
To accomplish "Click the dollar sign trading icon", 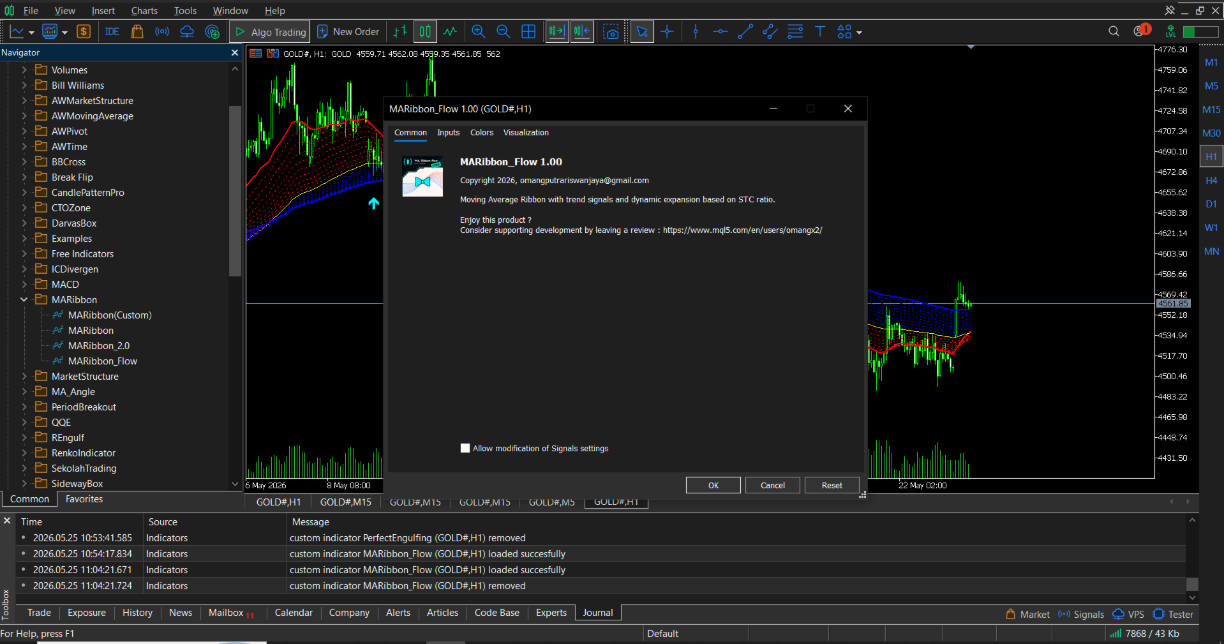I will 84,32.
